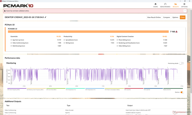Click the Productivity score 9 316

coord(112,37)
